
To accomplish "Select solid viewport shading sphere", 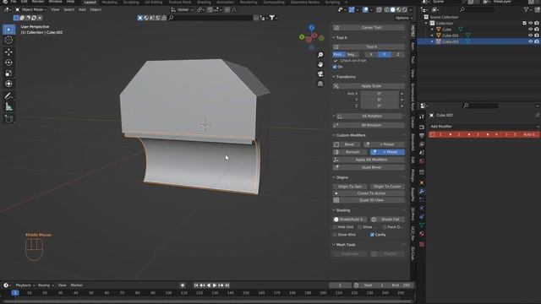I will pos(392,9).
